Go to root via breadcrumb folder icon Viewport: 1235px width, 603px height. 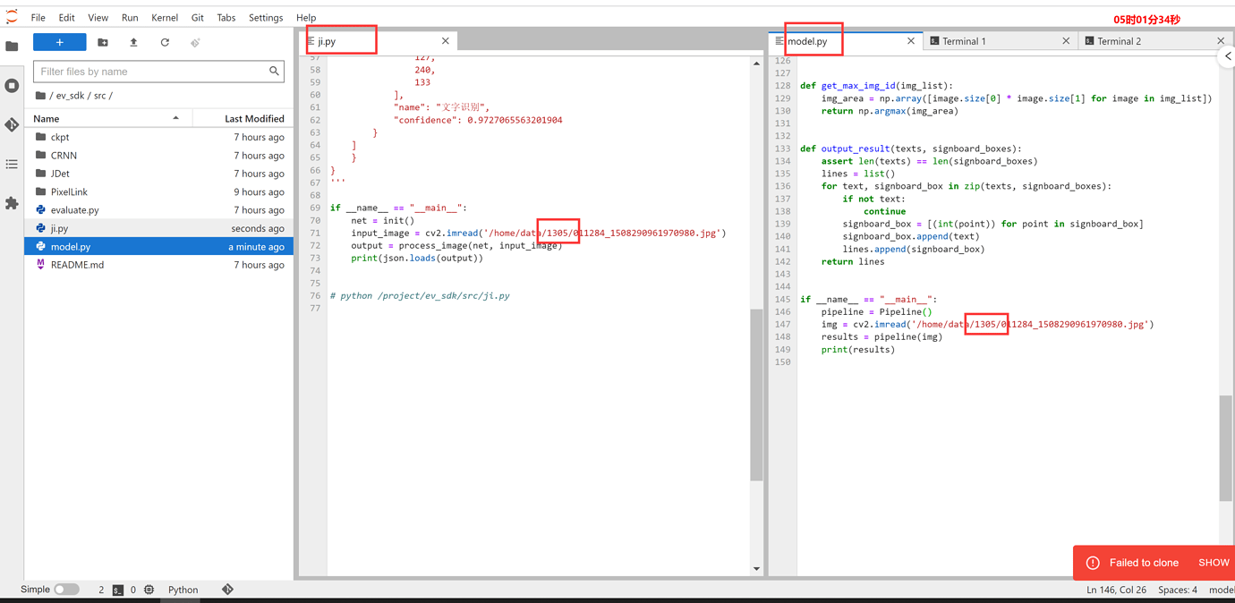click(40, 96)
